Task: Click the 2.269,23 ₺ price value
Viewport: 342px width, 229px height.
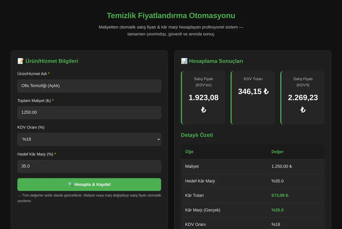Action: pyautogui.click(x=303, y=103)
